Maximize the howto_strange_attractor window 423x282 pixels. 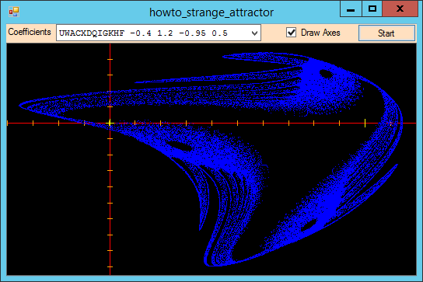coord(372,9)
